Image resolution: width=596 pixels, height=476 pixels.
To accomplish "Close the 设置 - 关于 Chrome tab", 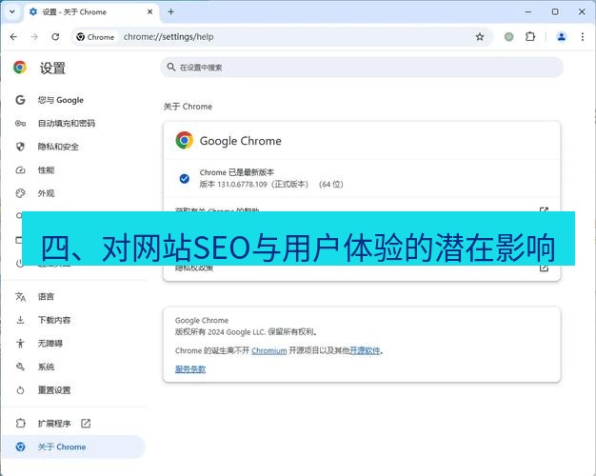I will click(149, 11).
